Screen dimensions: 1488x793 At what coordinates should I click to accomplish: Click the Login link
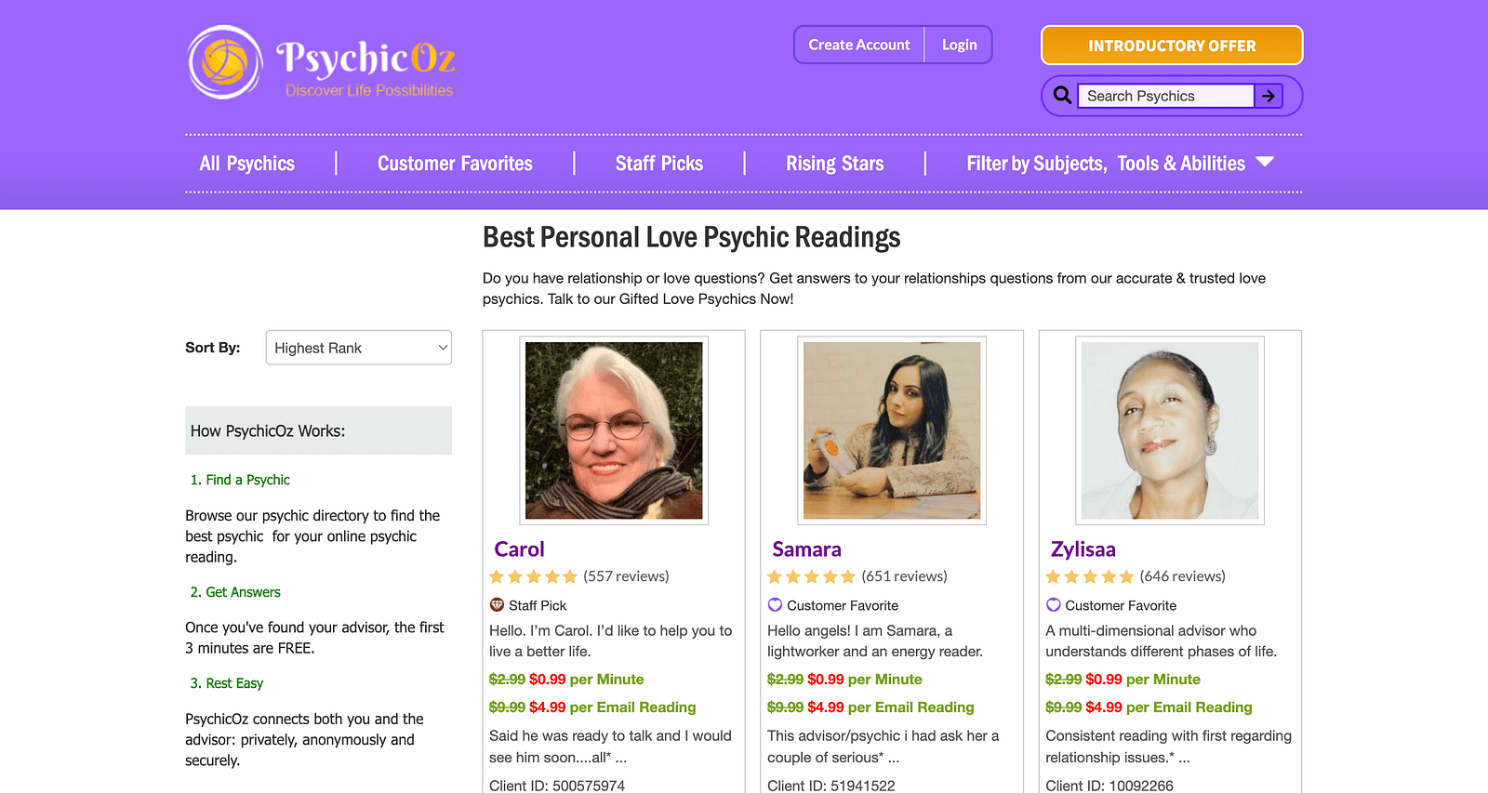(959, 45)
